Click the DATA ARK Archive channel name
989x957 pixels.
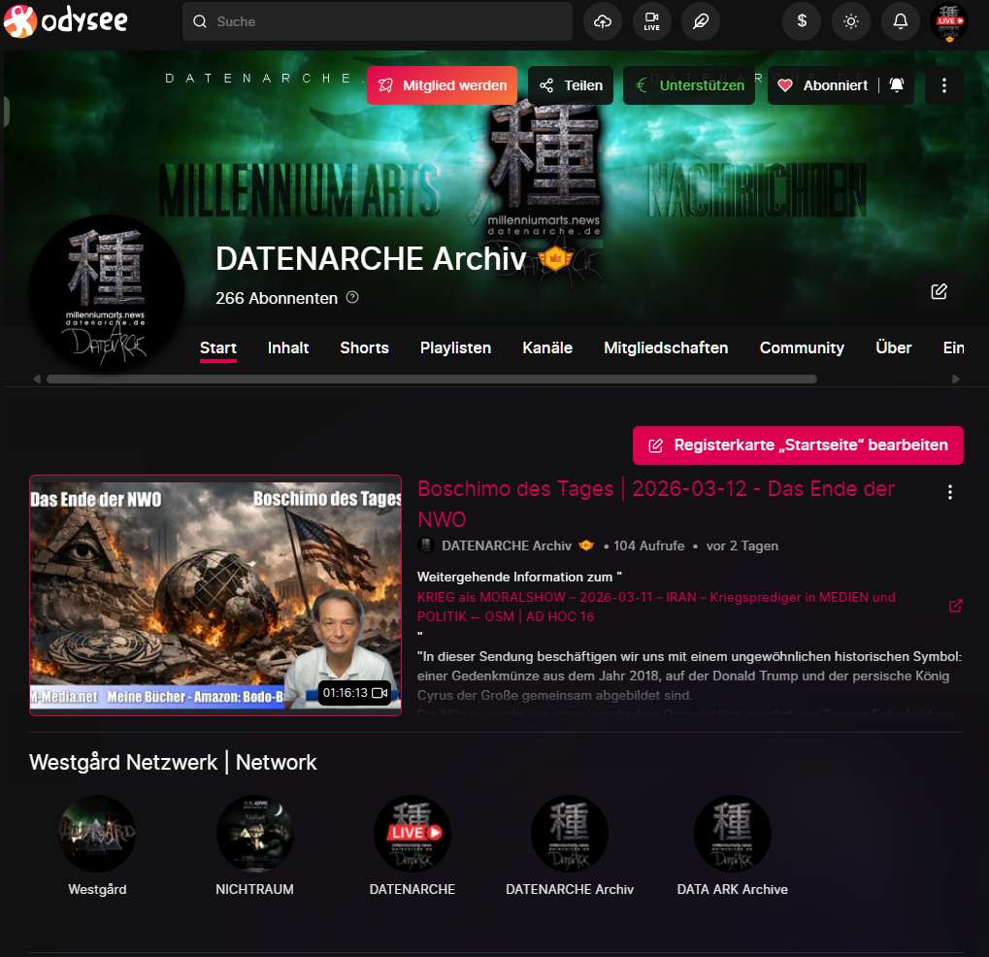pos(733,889)
